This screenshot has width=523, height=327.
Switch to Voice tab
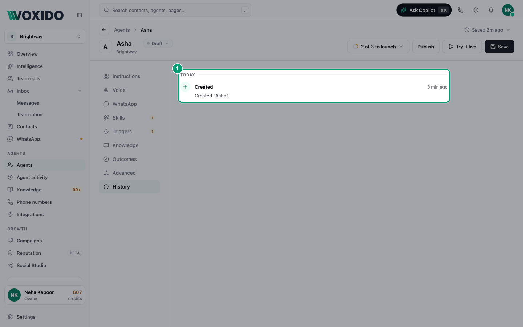click(x=129, y=90)
